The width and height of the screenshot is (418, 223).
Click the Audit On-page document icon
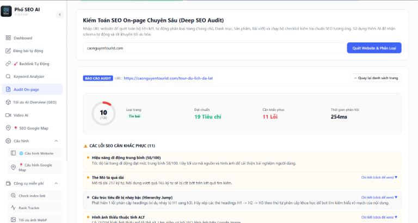(8, 89)
